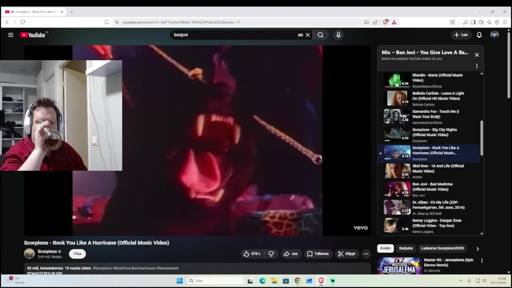Viewport: 512px width, 288px height.
Task: Create a clip with Klippi
Action: pyautogui.click(x=346, y=254)
